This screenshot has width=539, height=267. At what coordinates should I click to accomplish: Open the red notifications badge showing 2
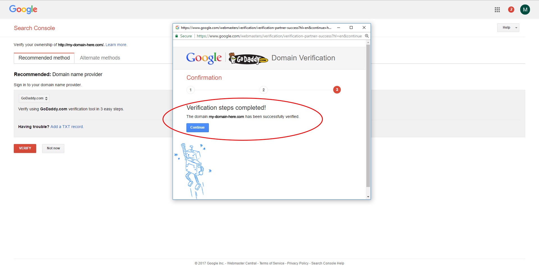point(511,10)
